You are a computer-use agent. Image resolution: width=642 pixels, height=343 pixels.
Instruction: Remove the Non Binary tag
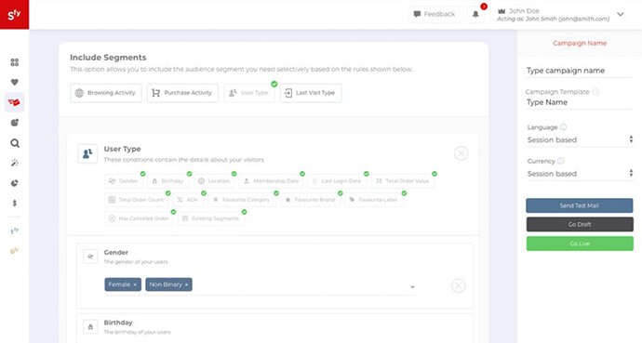tap(186, 284)
